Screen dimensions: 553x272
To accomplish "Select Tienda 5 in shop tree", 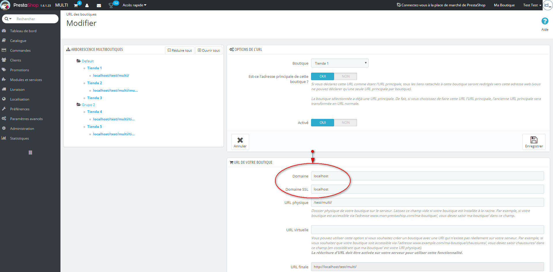I will click(94, 127).
